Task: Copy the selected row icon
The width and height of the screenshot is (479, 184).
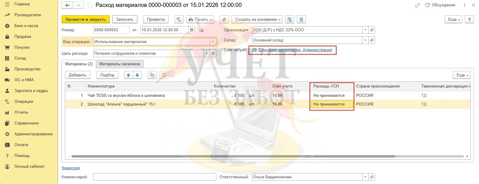Action: (152, 75)
